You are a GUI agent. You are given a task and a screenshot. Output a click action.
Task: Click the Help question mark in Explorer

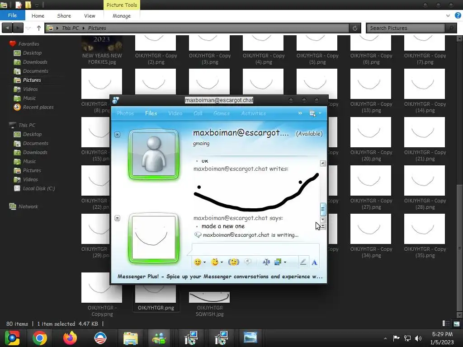(x=458, y=16)
